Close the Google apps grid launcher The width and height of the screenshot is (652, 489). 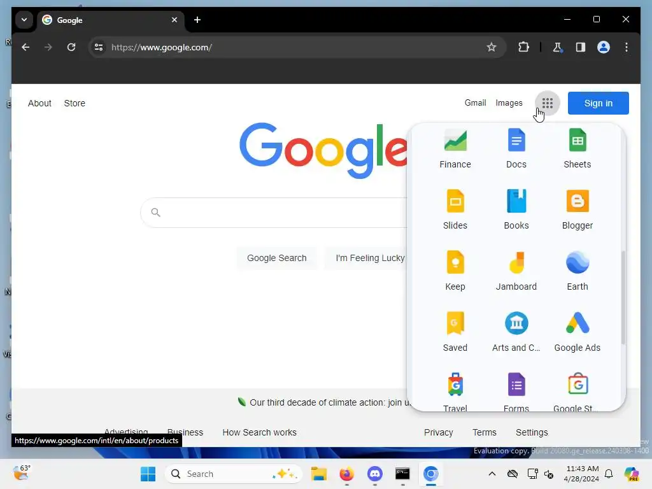[547, 103]
